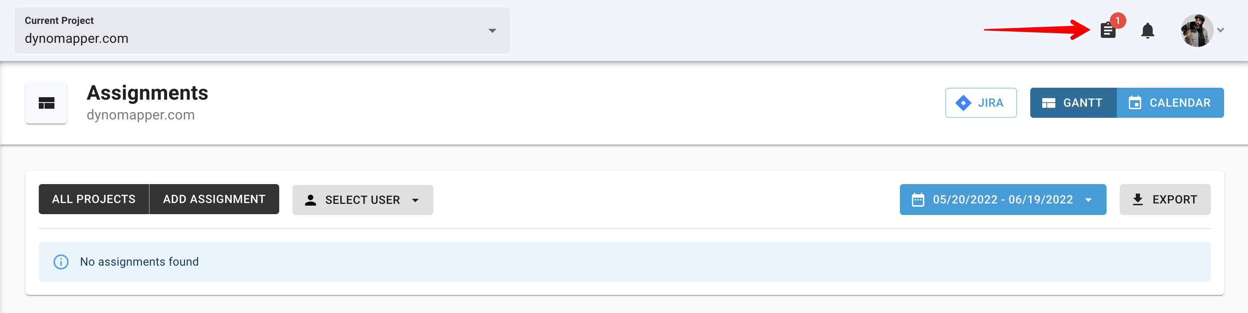Open the notifications bell

pos(1147,30)
